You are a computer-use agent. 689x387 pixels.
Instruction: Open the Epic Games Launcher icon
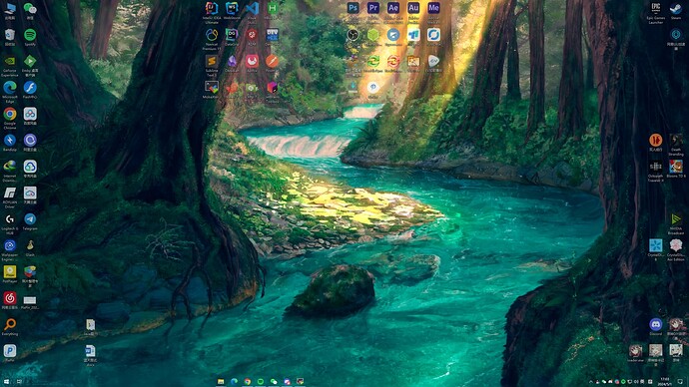pyautogui.click(x=656, y=8)
